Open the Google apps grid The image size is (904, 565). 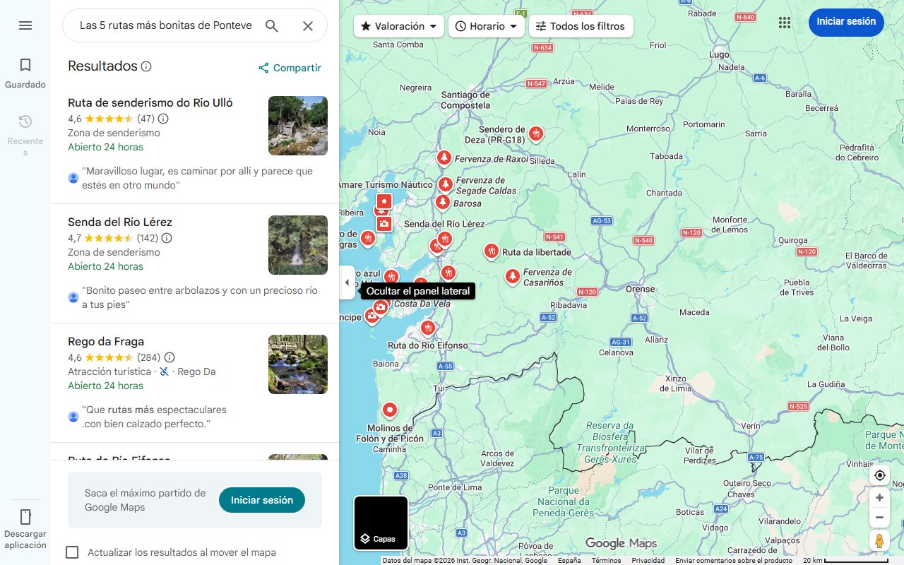point(784,22)
